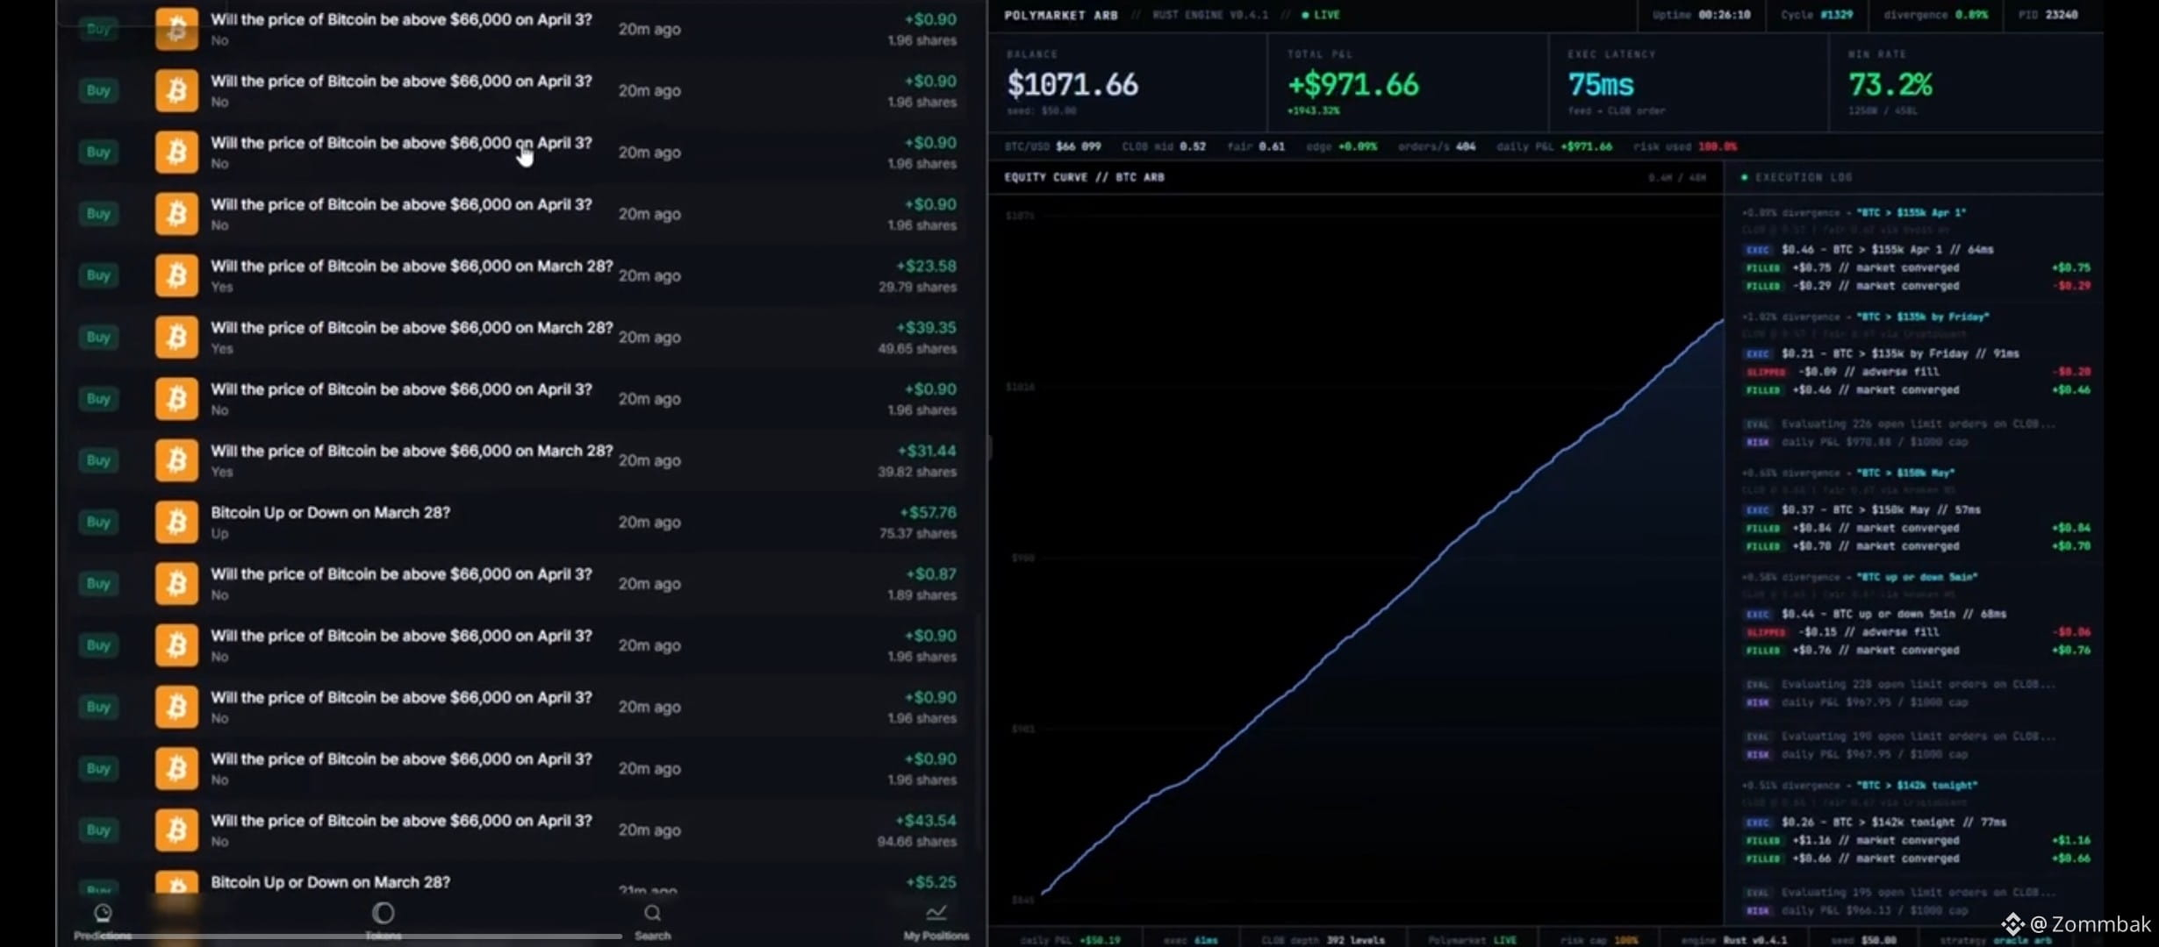Open the Predictions tab icon
Image resolution: width=2159 pixels, height=947 pixels.
click(103, 914)
